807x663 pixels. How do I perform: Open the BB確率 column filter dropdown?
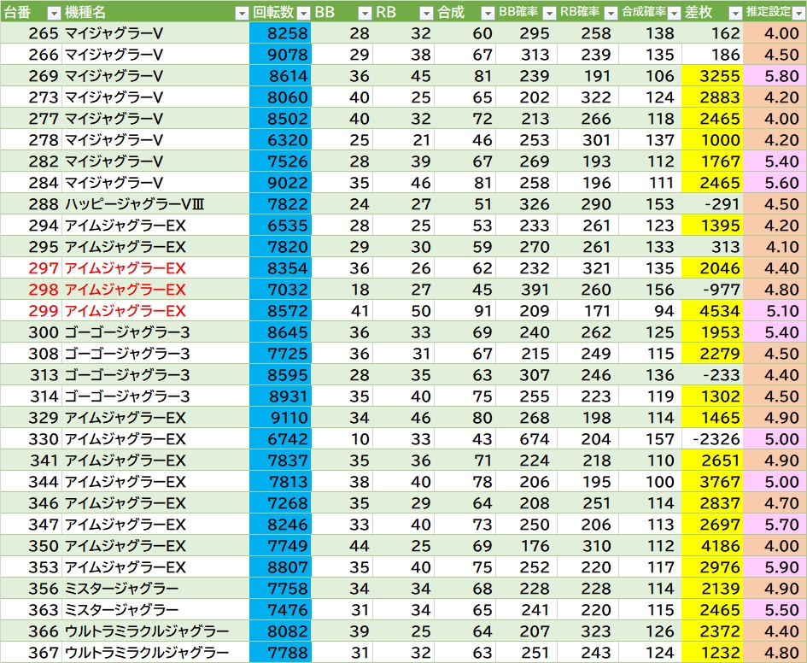click(549, 14)
